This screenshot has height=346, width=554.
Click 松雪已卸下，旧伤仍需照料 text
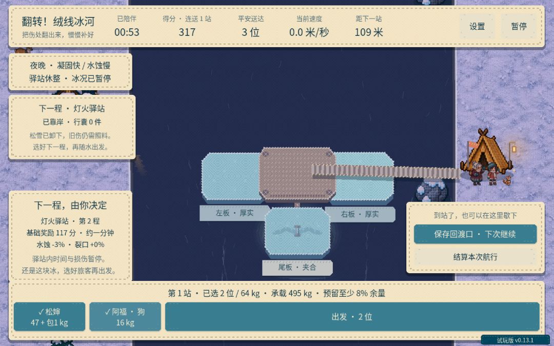point(71,135)
